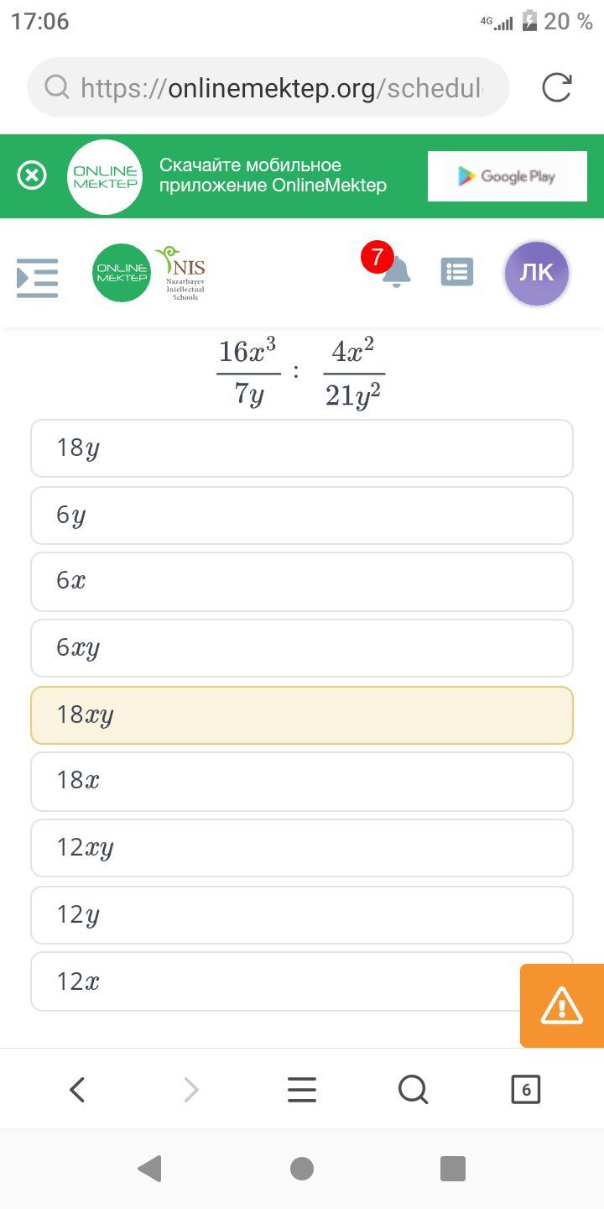Open the list view icon
604x1209 pixels.
457,272
